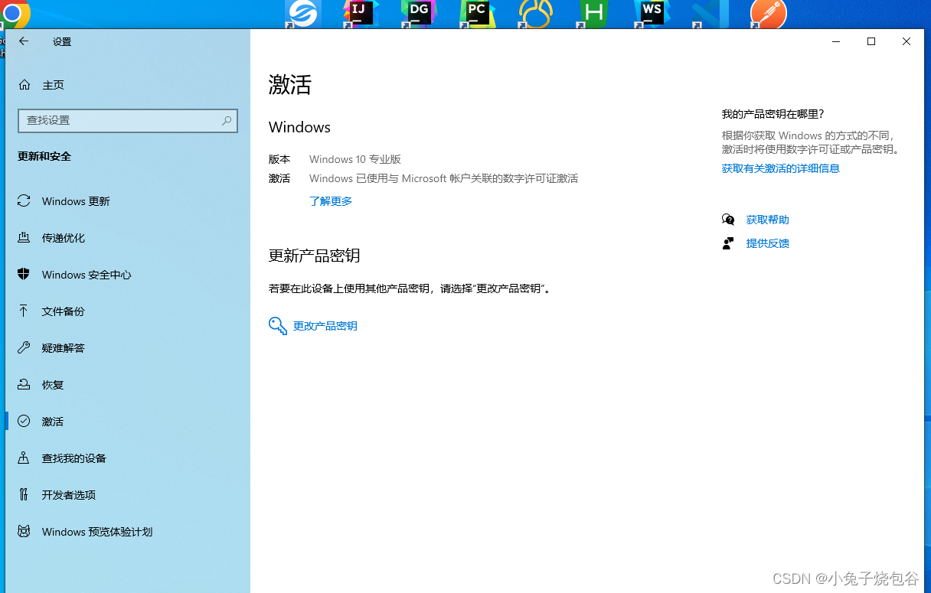931x593 pixels.
Task: Close the Settings window
Action: [x=906, y=42]
